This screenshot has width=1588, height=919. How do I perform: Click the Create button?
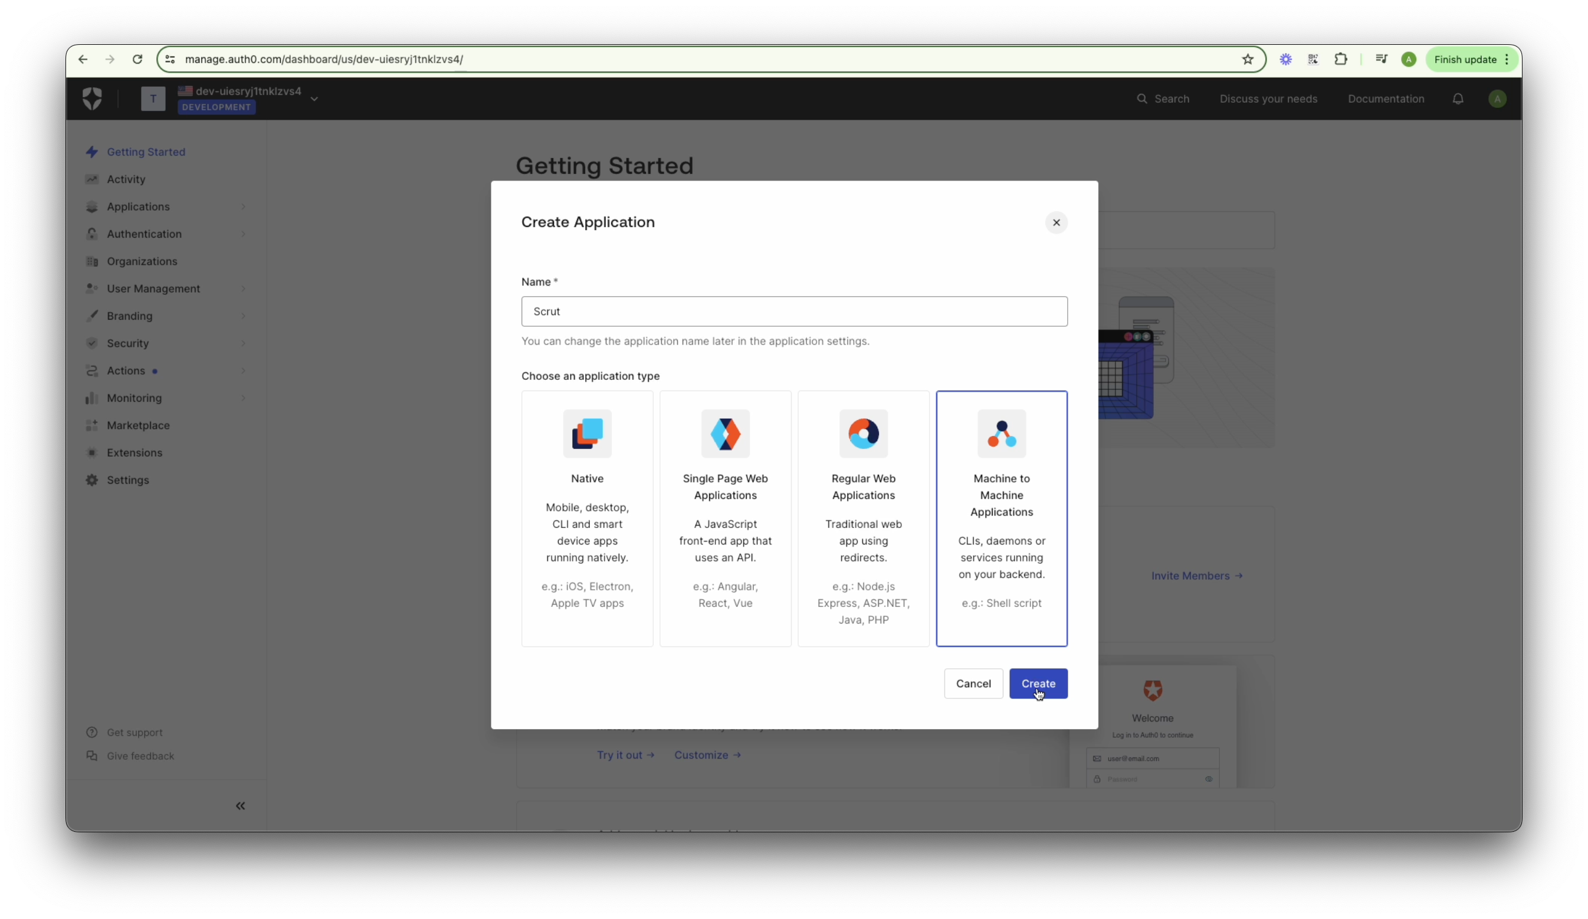pyautogui.click(x=1038, y=683)
